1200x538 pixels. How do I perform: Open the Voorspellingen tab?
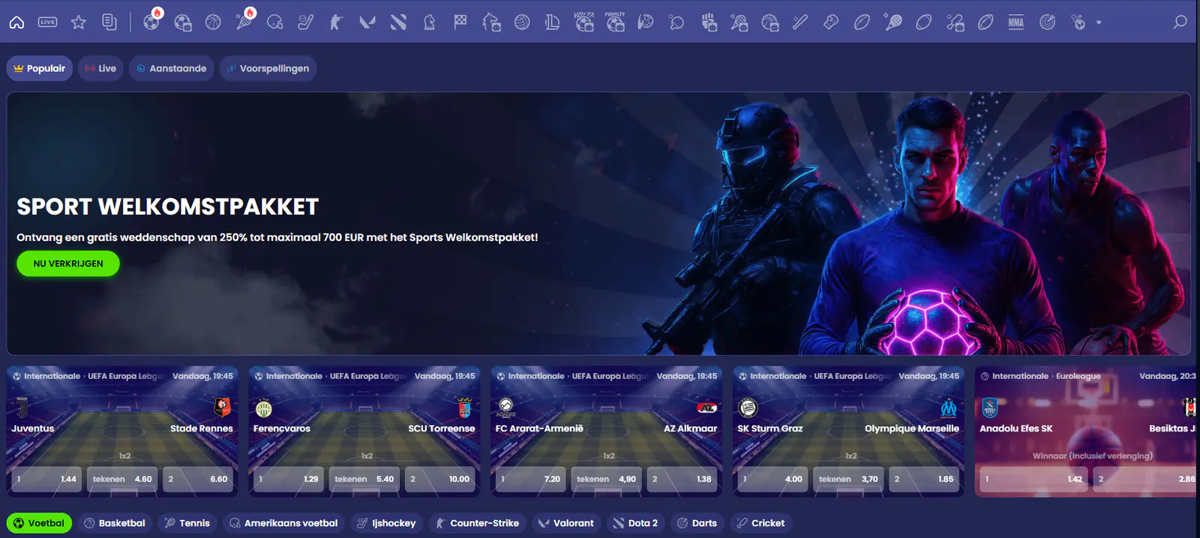268,68
